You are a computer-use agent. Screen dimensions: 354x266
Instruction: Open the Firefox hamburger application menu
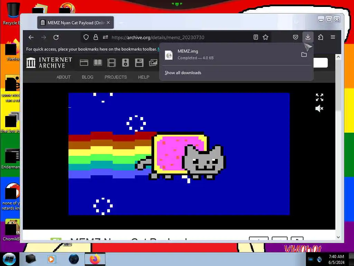pyautogui.click(x=333, y=37)
